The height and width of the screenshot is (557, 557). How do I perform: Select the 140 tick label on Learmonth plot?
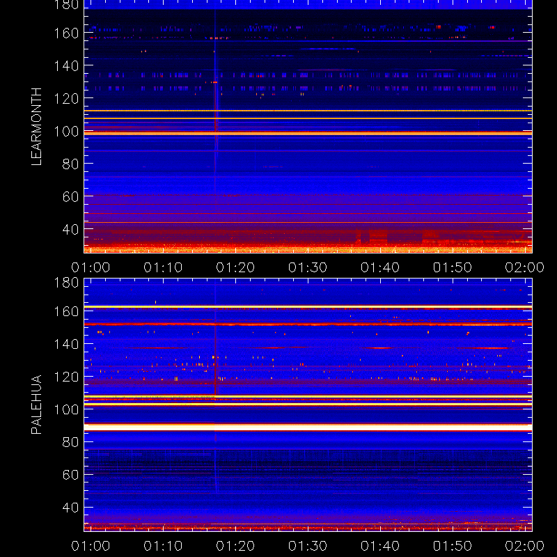pos(66,65)
